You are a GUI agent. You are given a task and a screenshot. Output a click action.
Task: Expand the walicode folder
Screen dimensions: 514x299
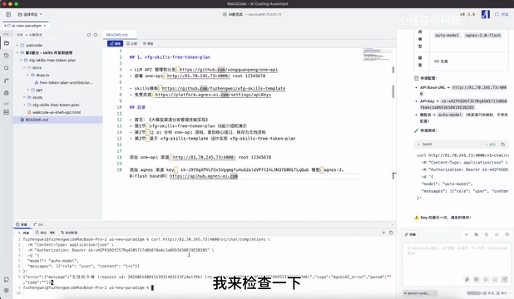tap(17, 45)
